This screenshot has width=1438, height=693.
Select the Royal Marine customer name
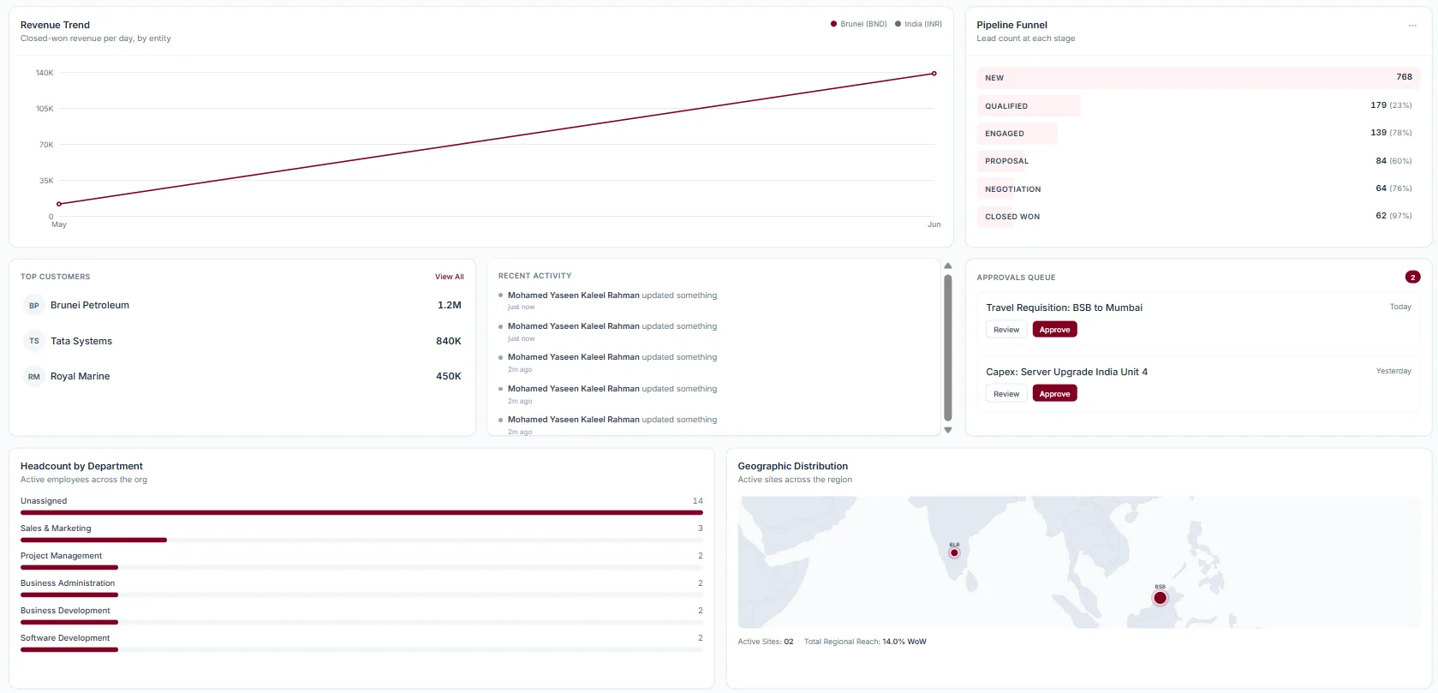click(81, 376)
